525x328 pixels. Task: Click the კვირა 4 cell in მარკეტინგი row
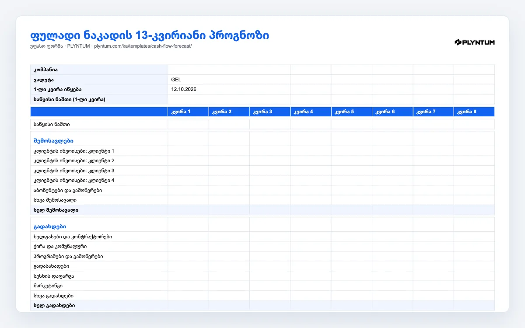coord(311,286)
